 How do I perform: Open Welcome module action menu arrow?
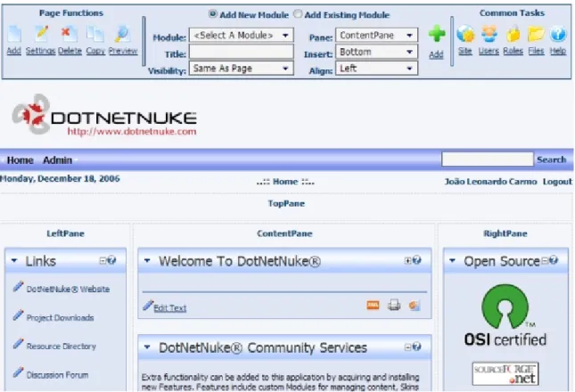point(147,260)
